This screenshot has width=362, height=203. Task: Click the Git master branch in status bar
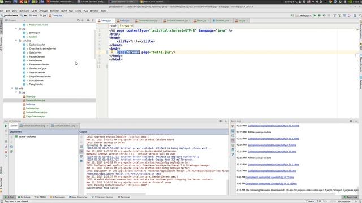click(x=344, y=201)
